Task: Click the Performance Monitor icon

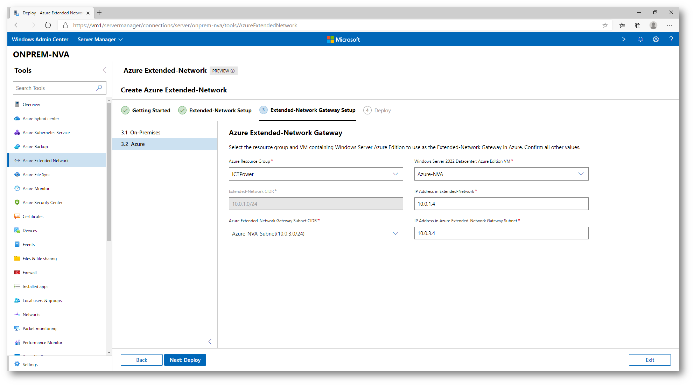Action: (x=17, y=342)
